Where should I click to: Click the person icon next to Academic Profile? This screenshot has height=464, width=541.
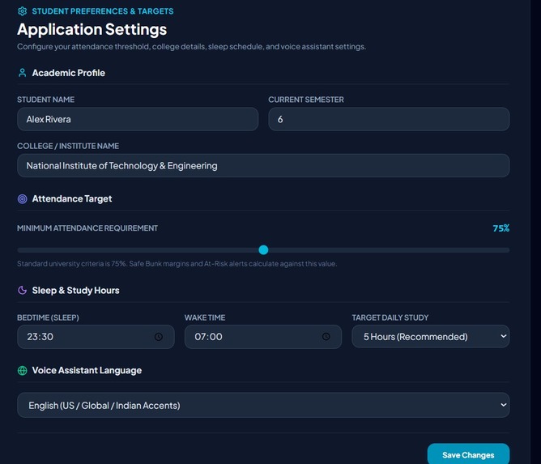[x=23, y=73]
